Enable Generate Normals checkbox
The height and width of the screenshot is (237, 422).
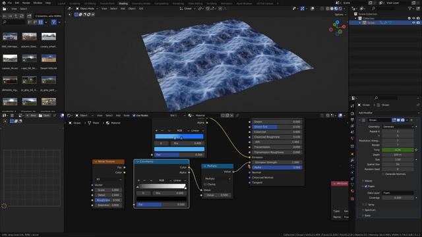pos(383,174)
